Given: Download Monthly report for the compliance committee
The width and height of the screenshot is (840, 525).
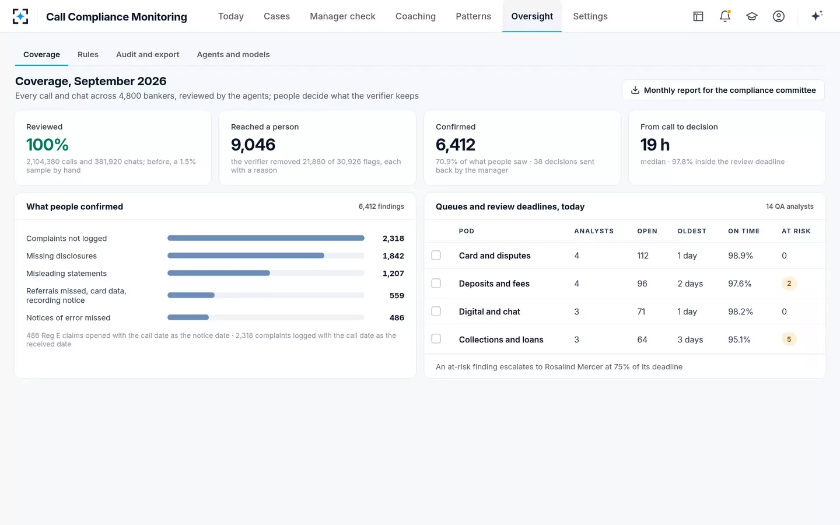Looking at the screenshot, I should (723, 90).
